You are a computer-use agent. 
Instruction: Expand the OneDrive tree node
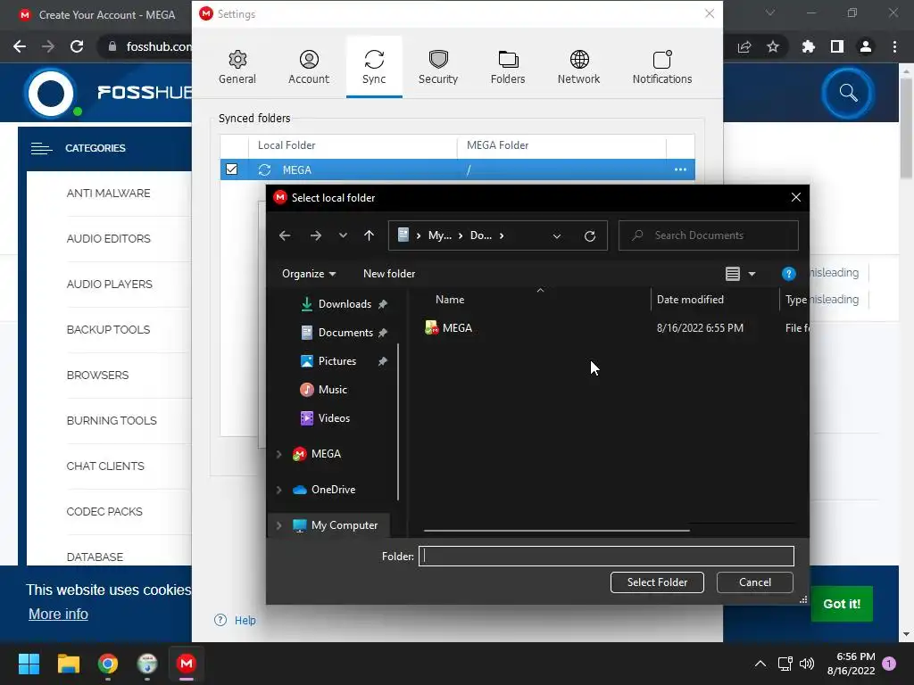pos(278,490)
